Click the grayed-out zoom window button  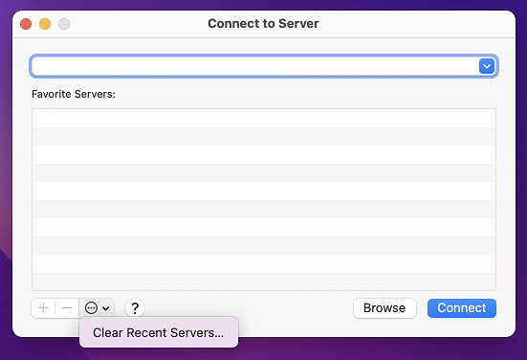tap(64, 24)
